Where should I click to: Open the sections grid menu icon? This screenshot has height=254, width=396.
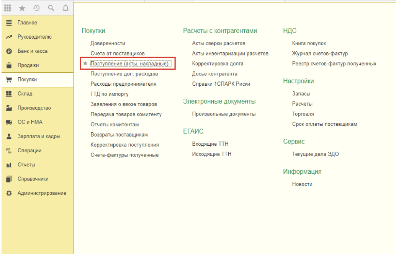(x=8, y=8)
